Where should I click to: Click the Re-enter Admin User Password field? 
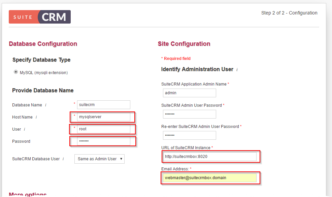pos(189,135)
